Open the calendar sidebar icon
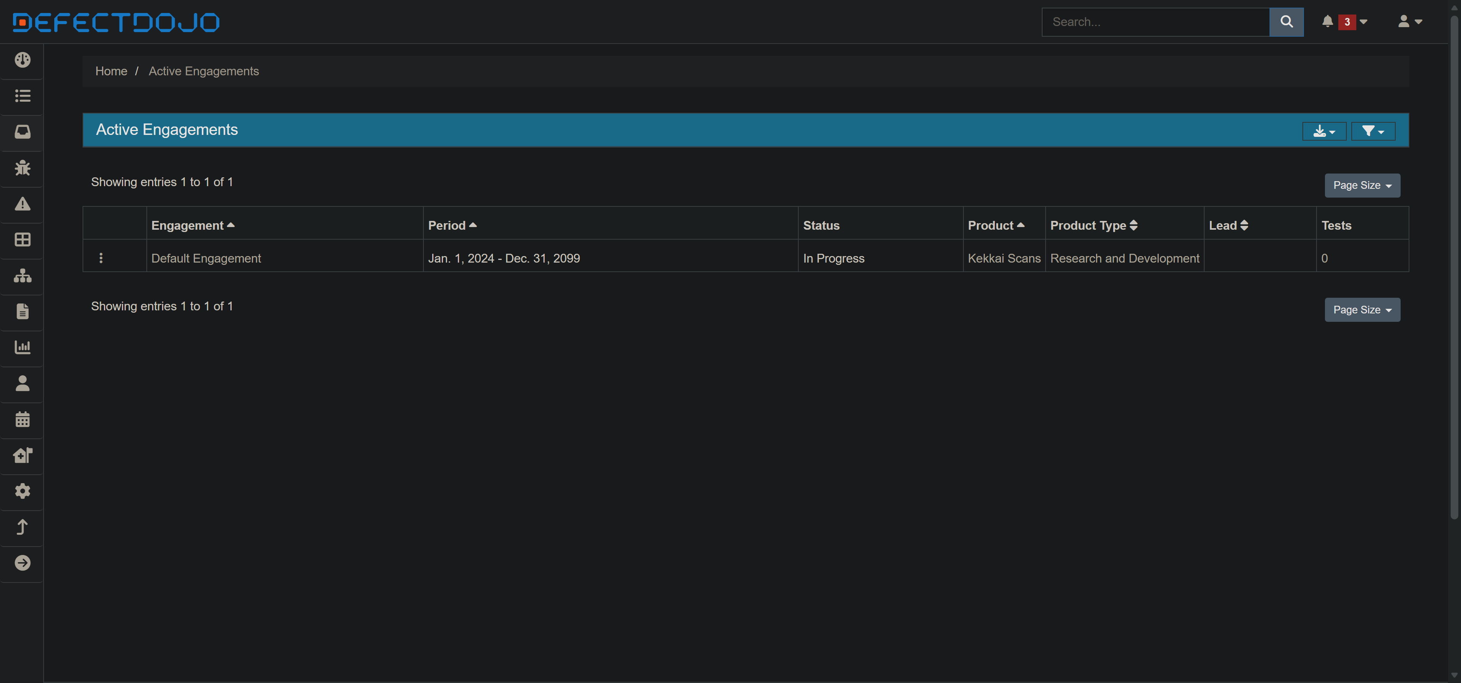The image size is (1461, 683). tap(22, 419)
